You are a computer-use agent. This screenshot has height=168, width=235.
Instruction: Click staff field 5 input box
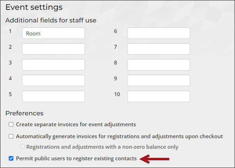54,96
